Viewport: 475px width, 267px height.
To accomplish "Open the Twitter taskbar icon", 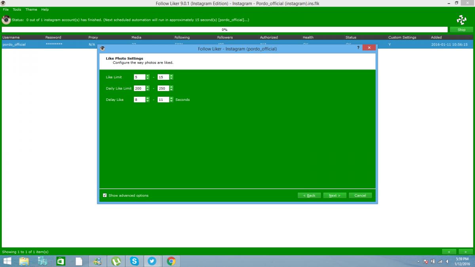I will [153, 261].
